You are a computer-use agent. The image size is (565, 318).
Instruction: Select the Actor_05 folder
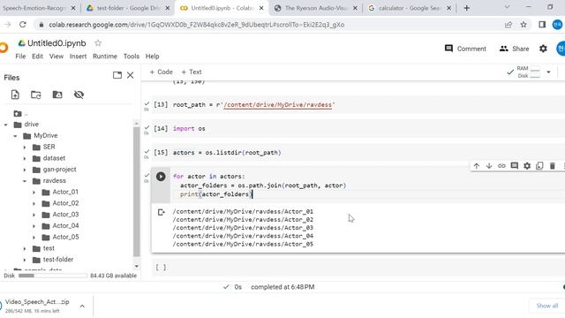pos(65,237)
